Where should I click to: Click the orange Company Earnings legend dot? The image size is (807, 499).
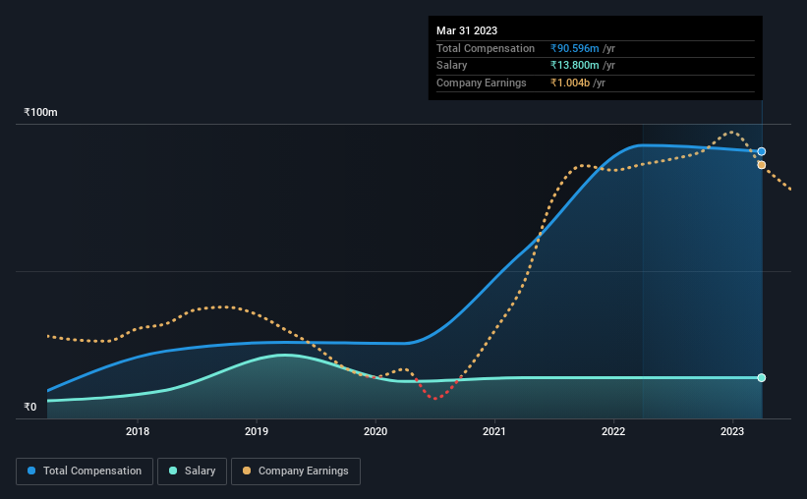point(247,471)
